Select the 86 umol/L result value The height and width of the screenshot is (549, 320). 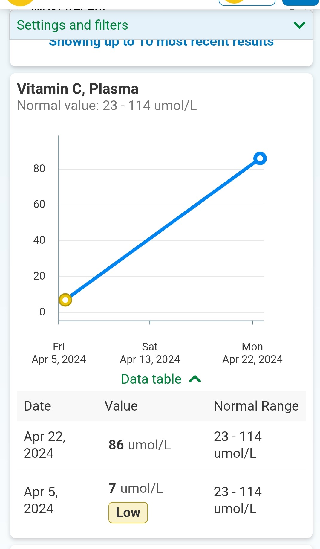(x=139, y=445)
